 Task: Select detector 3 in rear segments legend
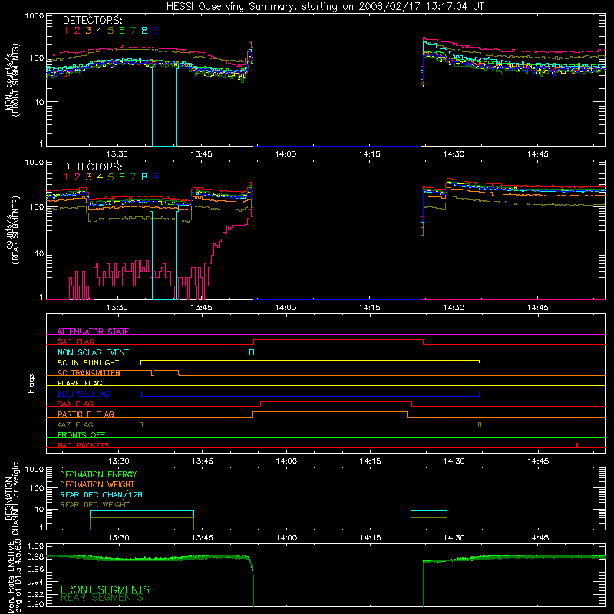point(88,177)
